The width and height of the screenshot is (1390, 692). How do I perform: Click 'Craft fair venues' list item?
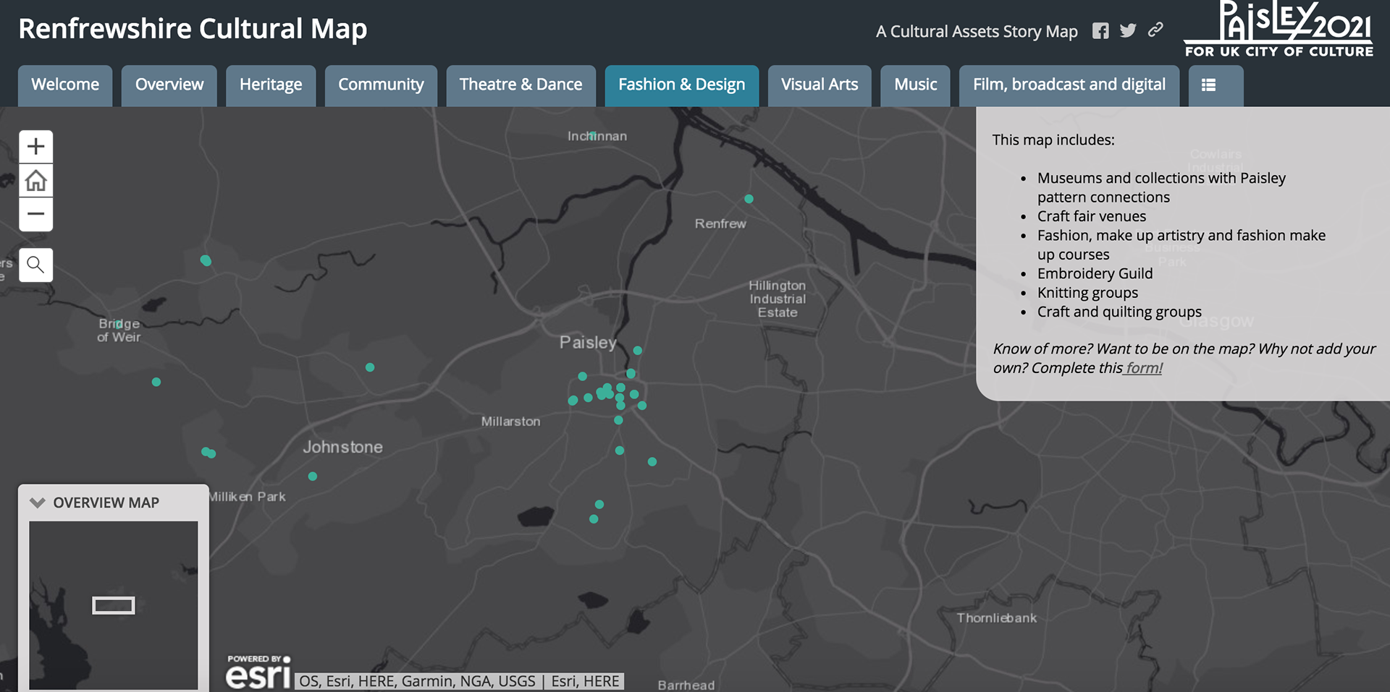pyautogui.click(x=1092, y=216)
